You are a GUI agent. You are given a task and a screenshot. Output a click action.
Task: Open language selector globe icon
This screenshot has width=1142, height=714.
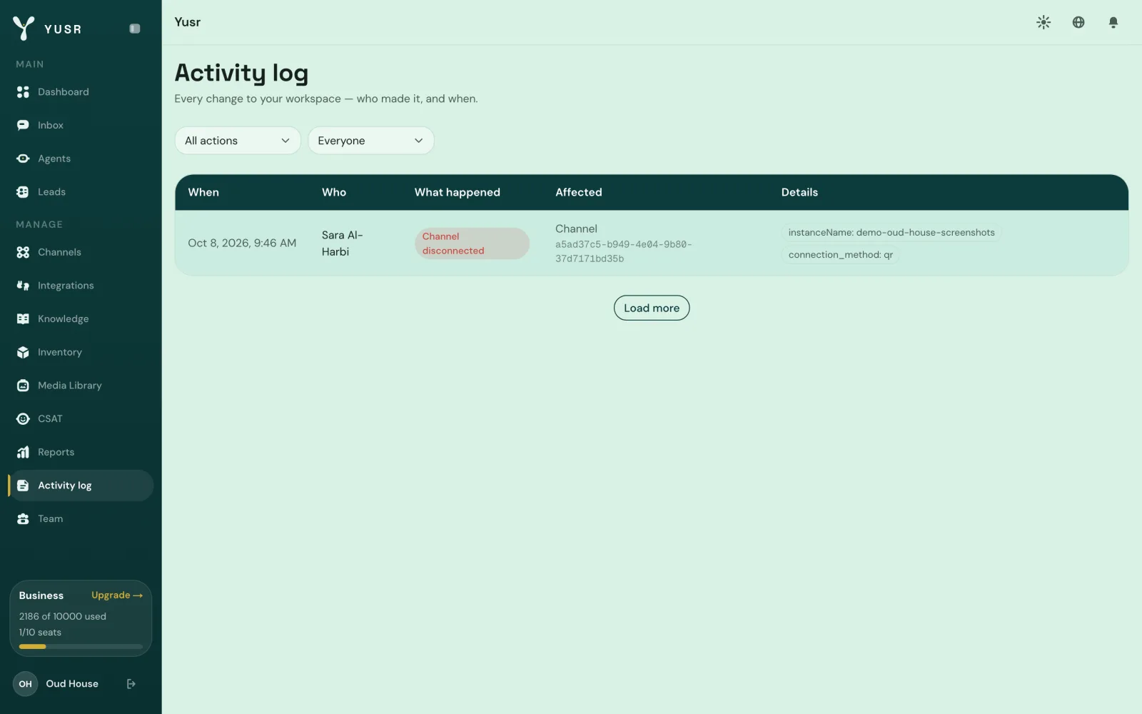coord(1078,22)
